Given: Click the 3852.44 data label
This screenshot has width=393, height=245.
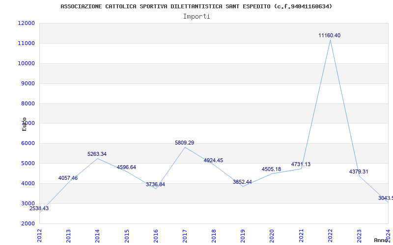Looking at the screenshot, I should click(242, 182).
